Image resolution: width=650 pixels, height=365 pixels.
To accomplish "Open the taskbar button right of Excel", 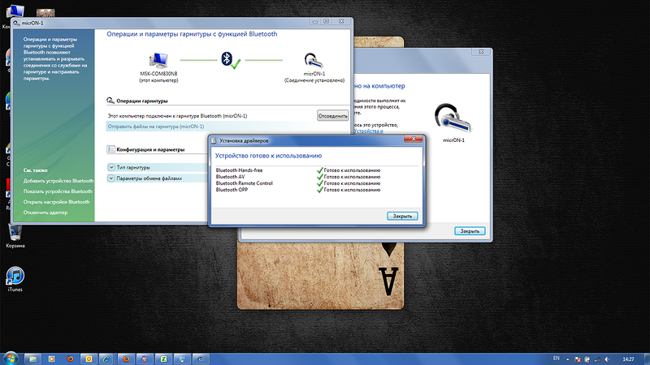I will tap(182, 359).
